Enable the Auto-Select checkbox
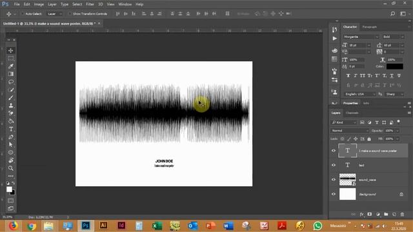This screenshot has width=413, height=232. click(23, 14)
